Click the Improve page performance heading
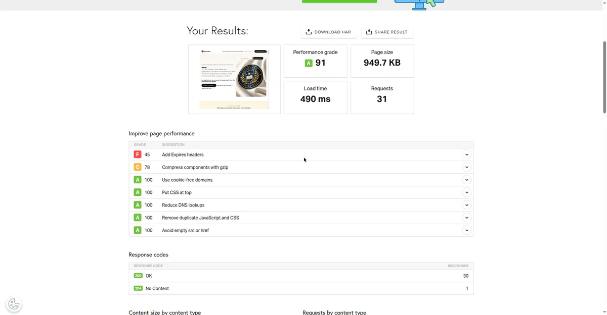 pos(161,134)
